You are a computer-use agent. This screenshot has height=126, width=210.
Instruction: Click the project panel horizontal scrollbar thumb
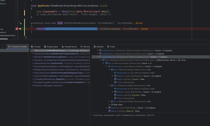(4, 39)
